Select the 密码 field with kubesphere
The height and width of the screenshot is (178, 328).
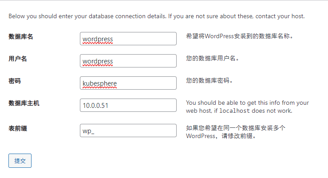tap(128, 83)
